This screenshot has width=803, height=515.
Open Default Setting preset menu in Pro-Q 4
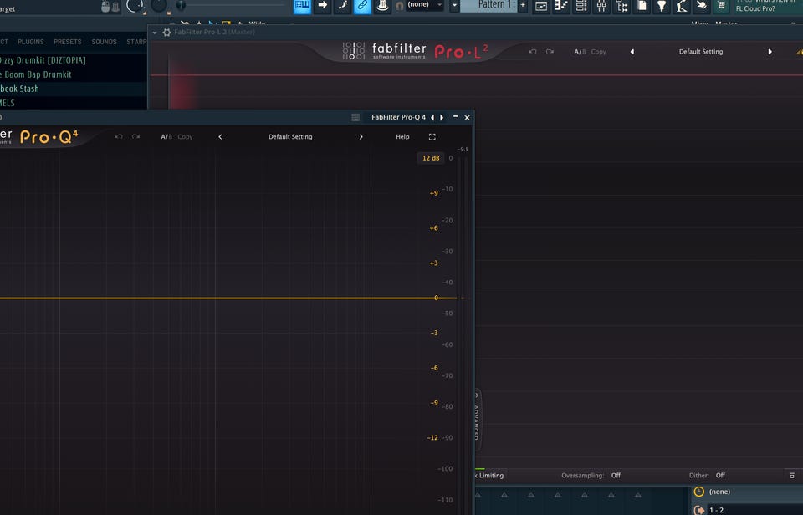coord(290,136)
